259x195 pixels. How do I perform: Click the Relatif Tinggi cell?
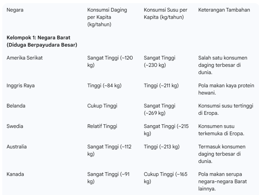point(102,126)
